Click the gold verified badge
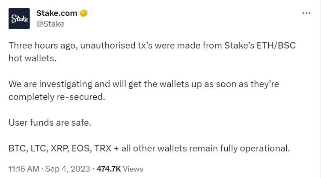Image resolution: width=321 pixels, height=178 pixels. 83,13
